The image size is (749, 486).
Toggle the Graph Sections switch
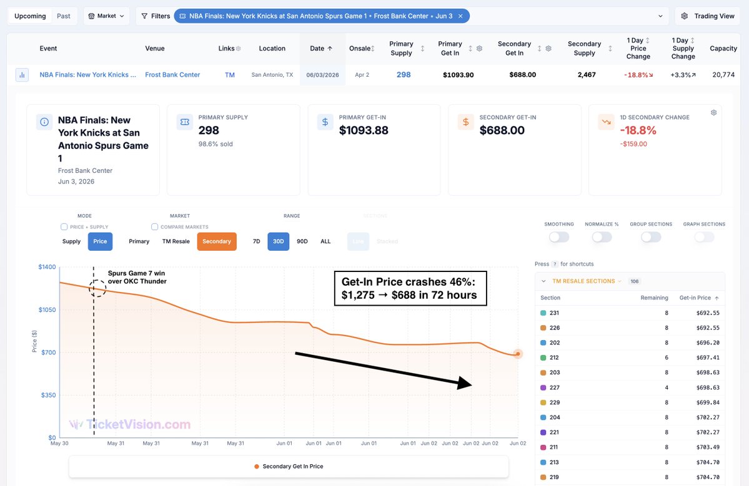pos(704,237)
